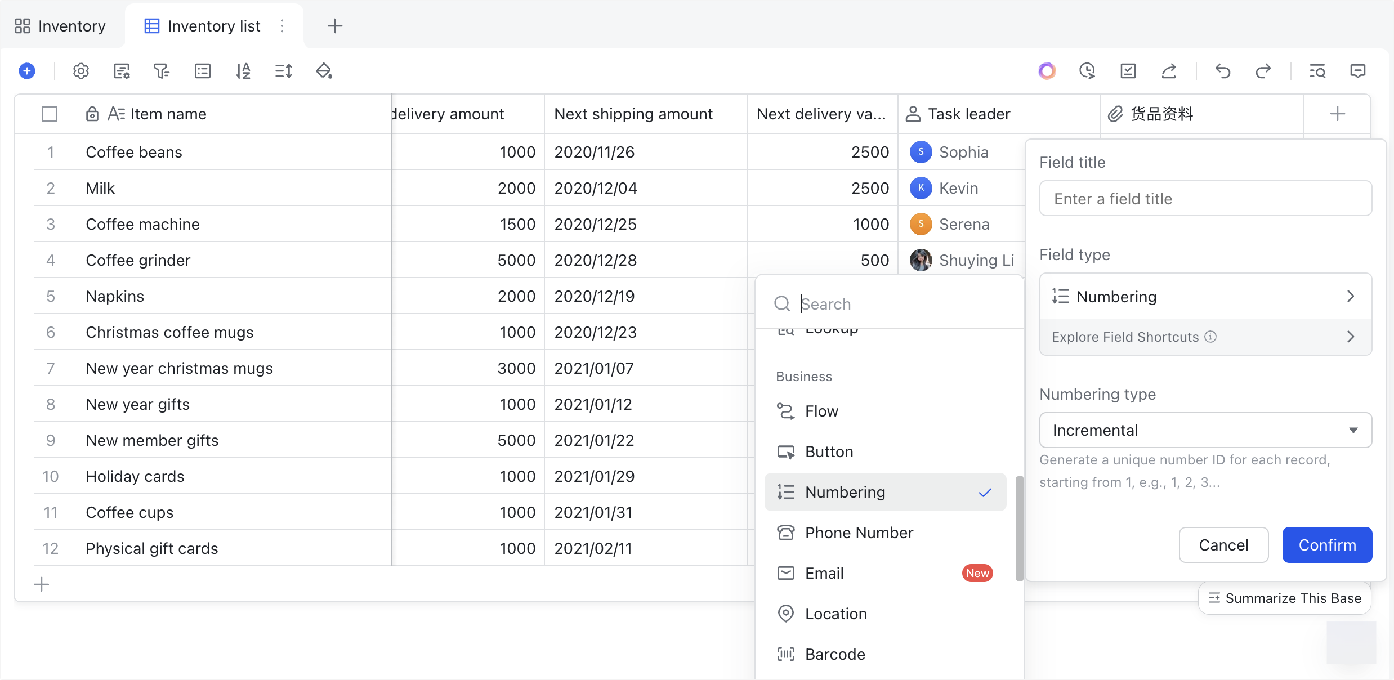Open the sort records tool
The height and width of the screenshot is (680, 1394).
point(243,71)
